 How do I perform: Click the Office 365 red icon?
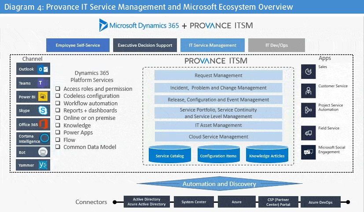pyautogui.click(x=44, y=124)
